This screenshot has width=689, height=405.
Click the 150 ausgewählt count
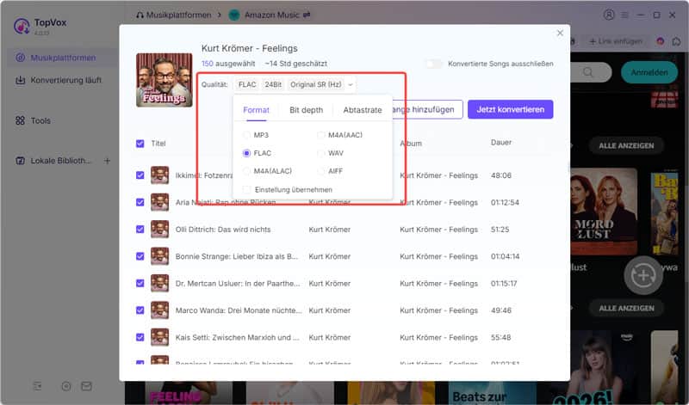228,64
